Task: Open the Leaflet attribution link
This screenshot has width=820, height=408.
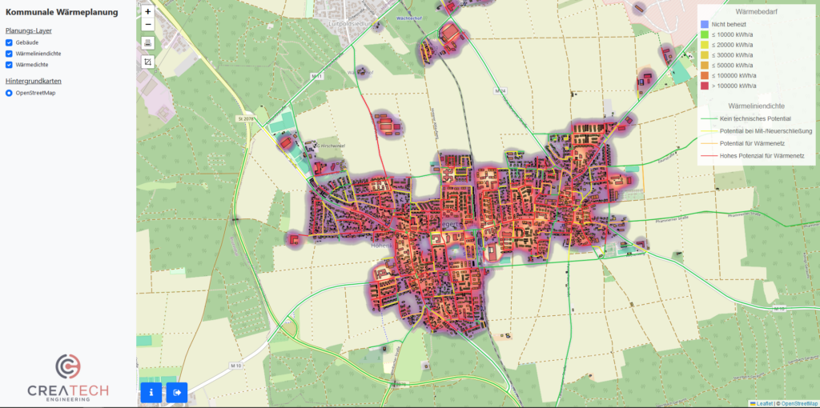Action: 764,403
